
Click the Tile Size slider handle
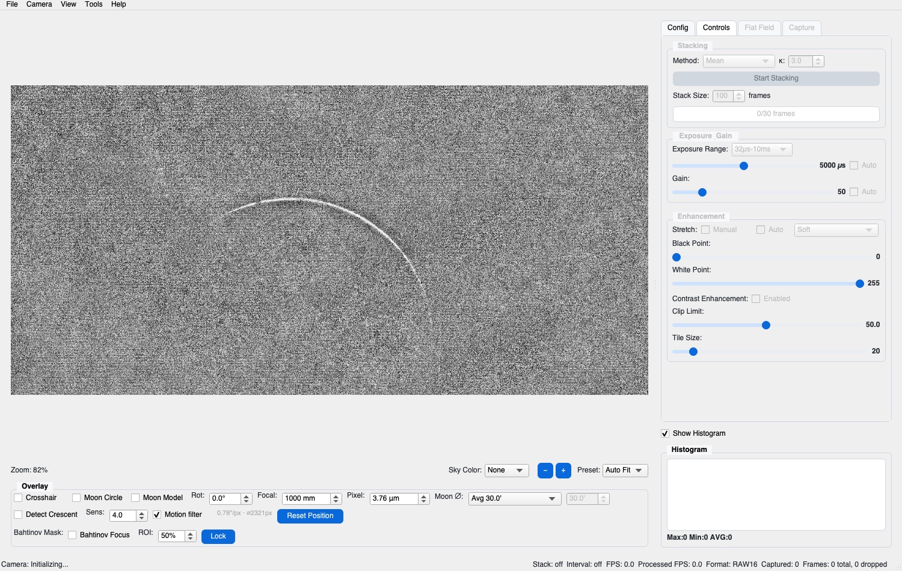693,352
